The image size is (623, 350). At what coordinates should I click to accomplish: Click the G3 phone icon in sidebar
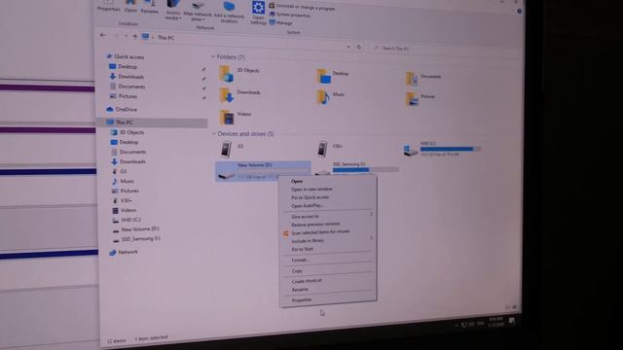[x=115, y=171]
